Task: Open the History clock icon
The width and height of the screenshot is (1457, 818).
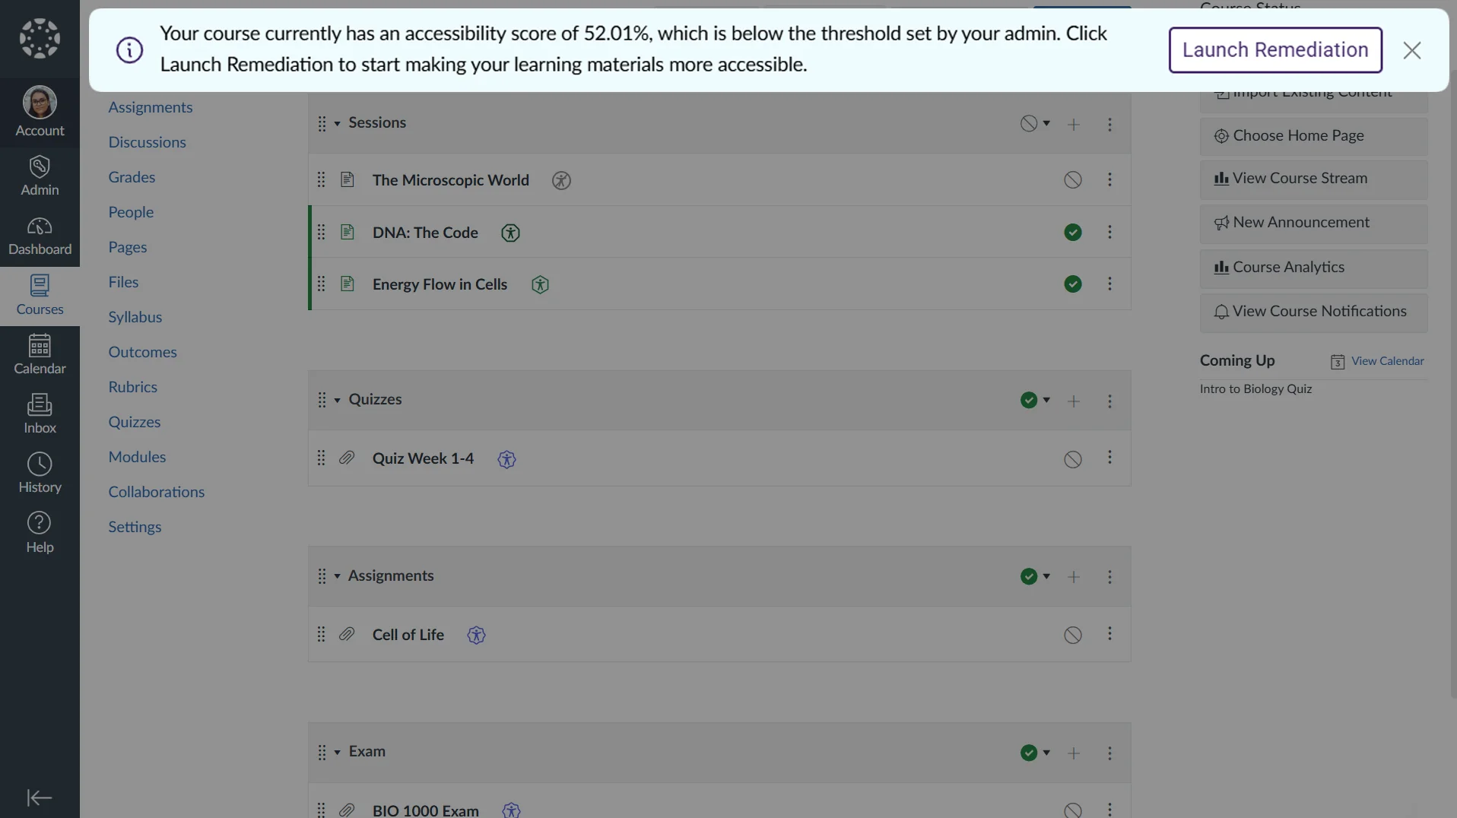Action: [40, 473]
